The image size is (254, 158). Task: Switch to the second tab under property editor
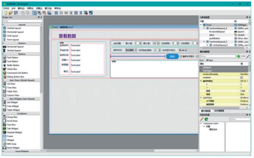point(219,111)
